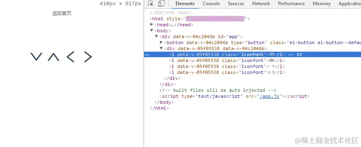
Task: Click the right chevron icon on page
Action: click(x=88, y=57)
